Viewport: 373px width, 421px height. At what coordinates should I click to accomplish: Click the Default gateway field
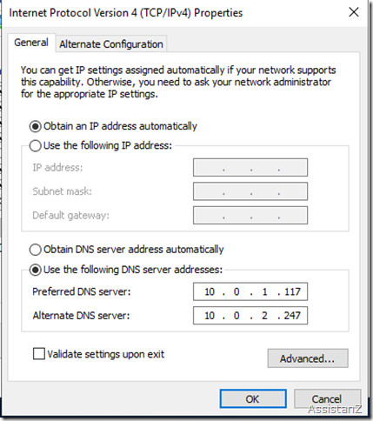[x=250, y=215]
